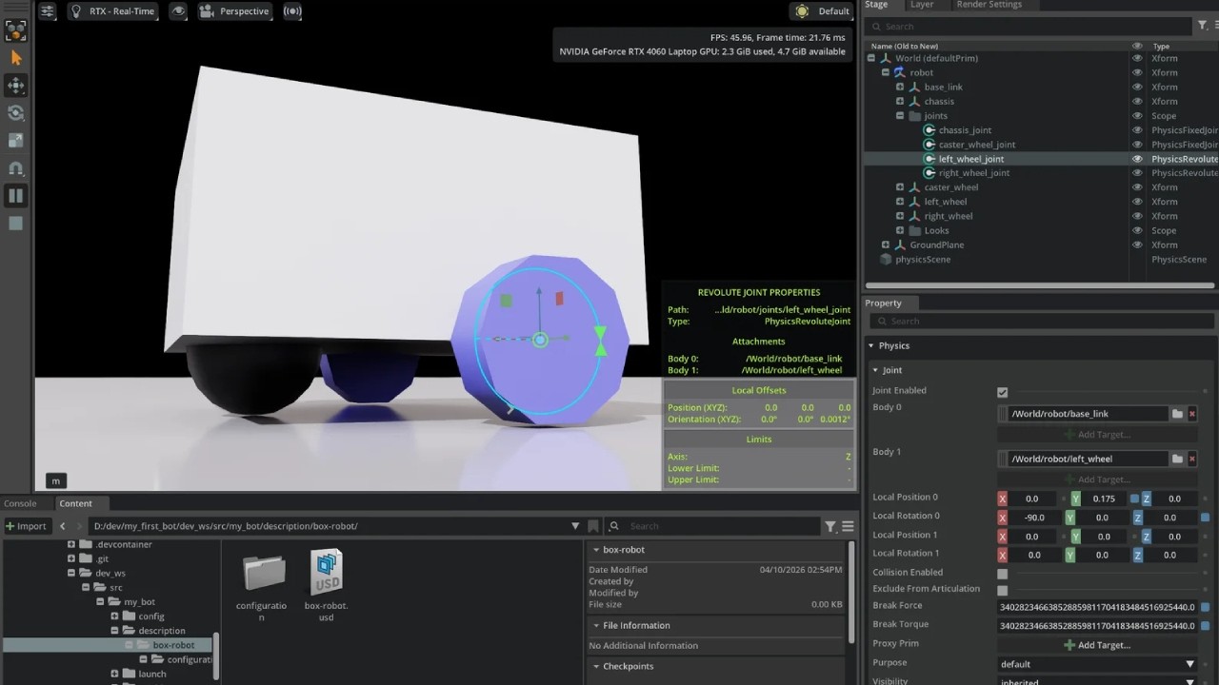The image size is (1219, 685).
Task: Open the viewport settings sliders icon
Action: 48,11
